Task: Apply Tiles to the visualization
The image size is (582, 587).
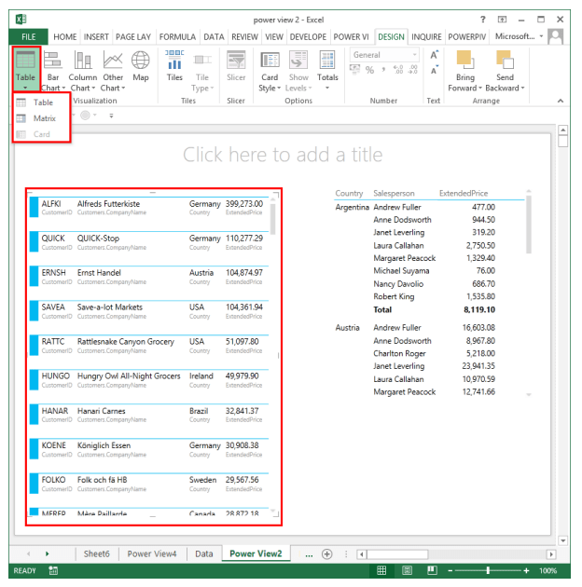Action: coord(174,66)
